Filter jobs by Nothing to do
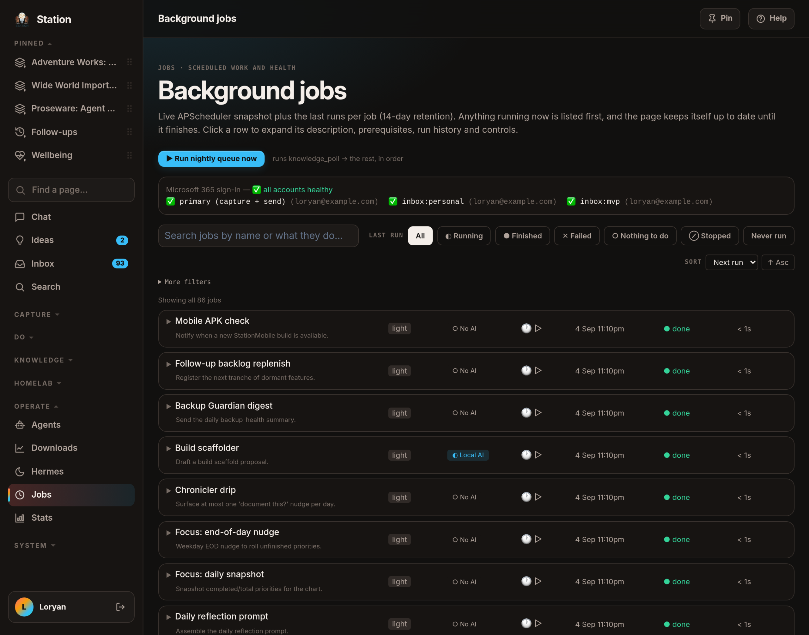The width and height of the screenshot is (809, 635). 640,236
